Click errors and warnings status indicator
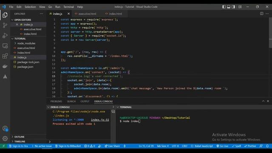Viewport: 272px width, 153px height. pyautogui.click(x=90, y=146)
